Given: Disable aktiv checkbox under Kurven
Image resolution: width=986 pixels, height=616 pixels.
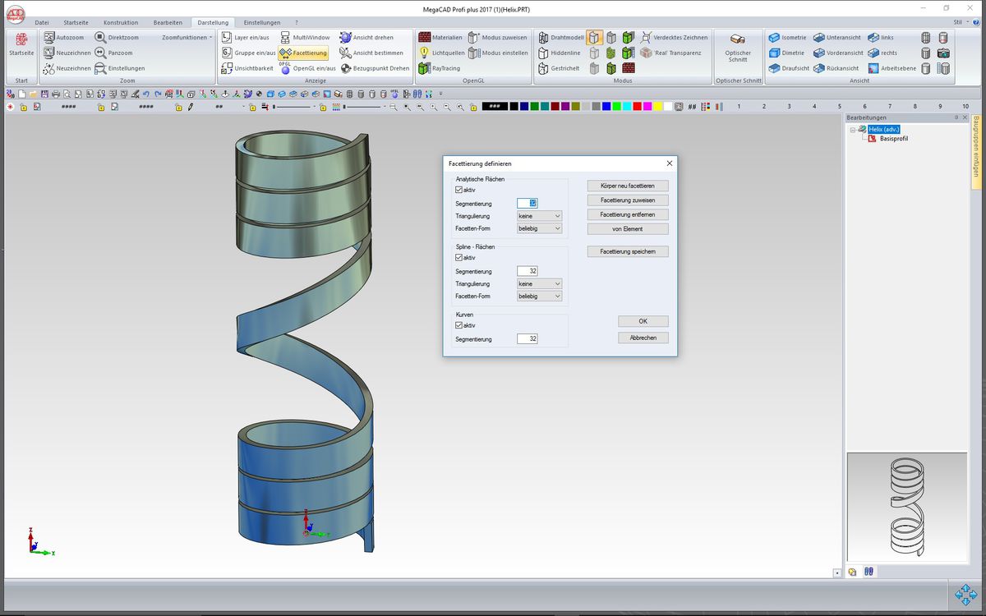Looking at the screenshot, I should (459, 325).
